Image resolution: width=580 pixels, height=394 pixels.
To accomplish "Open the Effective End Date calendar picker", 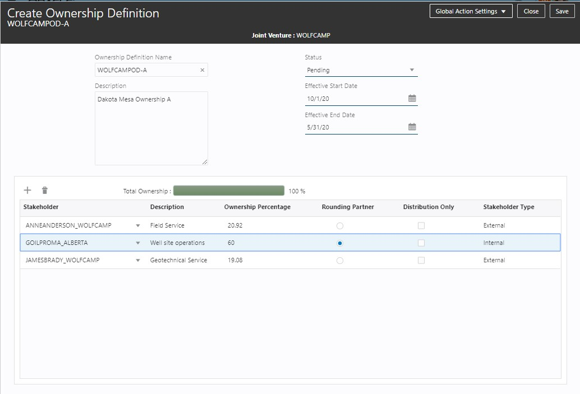I will click(412, 127).
